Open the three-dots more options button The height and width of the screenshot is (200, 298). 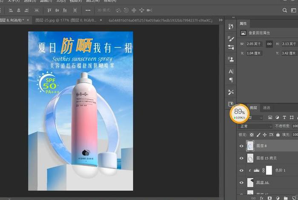88,10
